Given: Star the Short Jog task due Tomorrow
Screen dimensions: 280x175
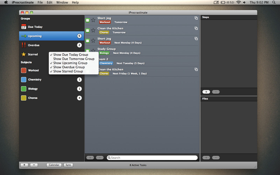Looking at the screenshot, I should tap(93, 20).
